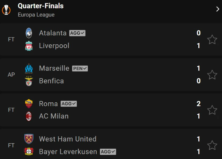This screenshot has height=159, width=222.
Task: Click the AGG badge next to Atalanta
Action: (x=77, y=33)
